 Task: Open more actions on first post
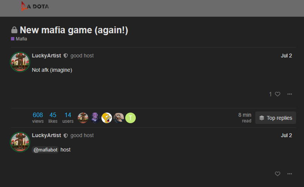pos(289,94)
